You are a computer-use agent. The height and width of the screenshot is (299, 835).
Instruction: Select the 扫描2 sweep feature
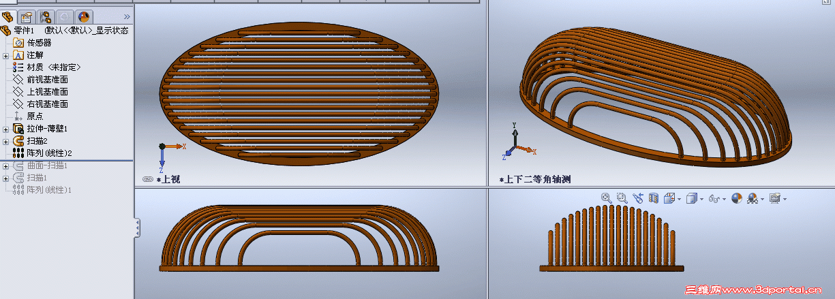pyautogui.click(x=37, y=141)
